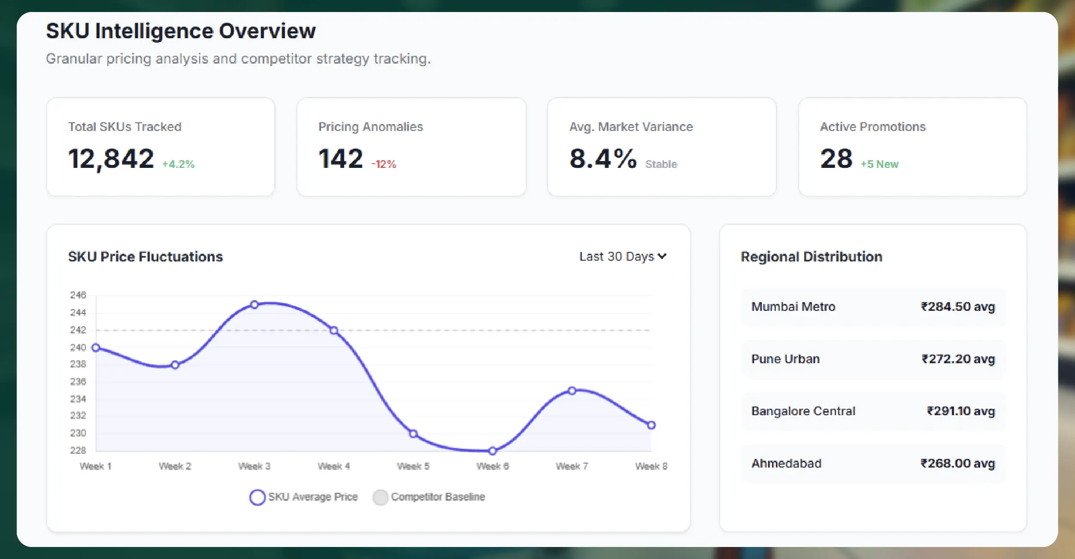Screen dimensions: 1075x559
Task: Click the Avg. Market Variance card
Action: coord(662,147)
